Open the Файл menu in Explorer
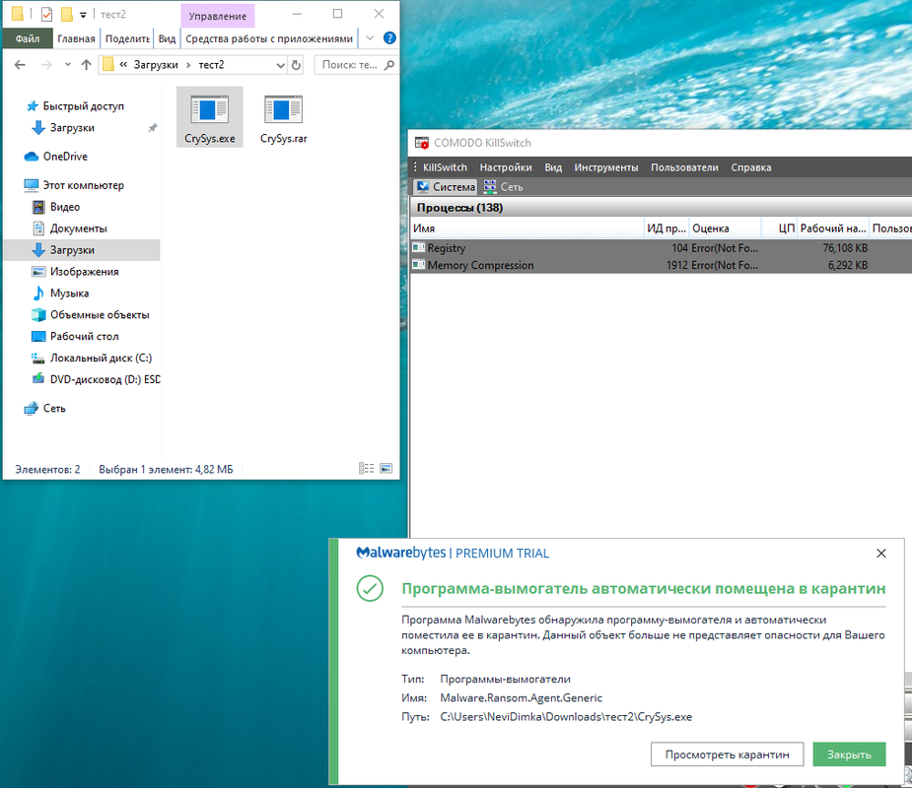 point(28,38)
